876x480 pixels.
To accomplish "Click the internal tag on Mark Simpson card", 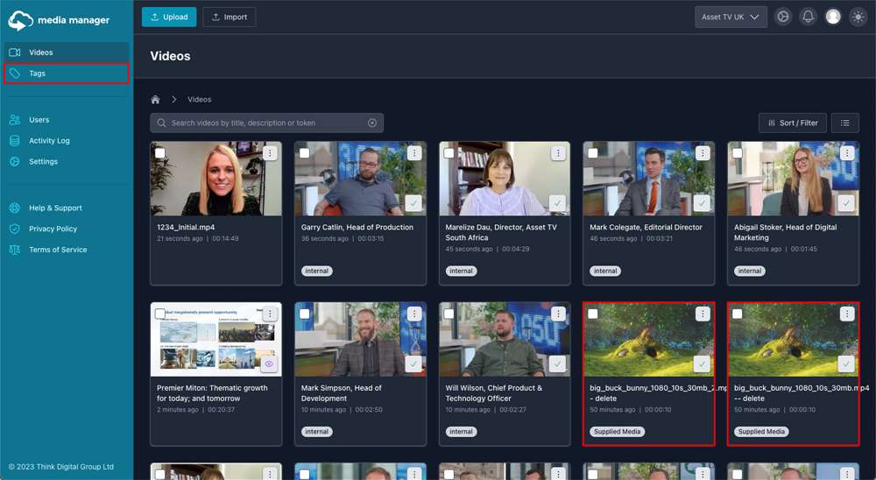I will click(317, 431).
